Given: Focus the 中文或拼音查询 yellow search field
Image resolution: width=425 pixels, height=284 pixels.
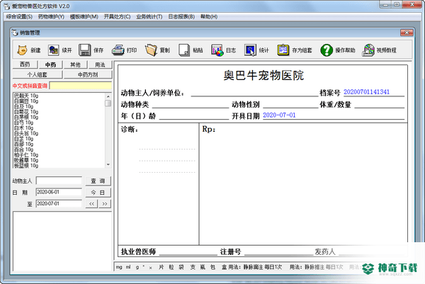Looking at the screenshot, I should point(81,86).
